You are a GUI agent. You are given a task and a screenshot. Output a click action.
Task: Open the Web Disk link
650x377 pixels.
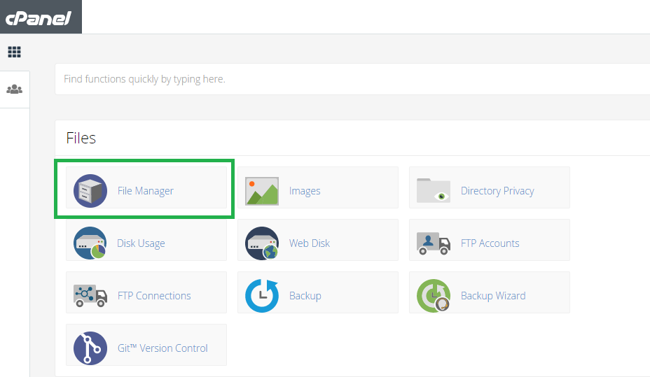(310, 243)
